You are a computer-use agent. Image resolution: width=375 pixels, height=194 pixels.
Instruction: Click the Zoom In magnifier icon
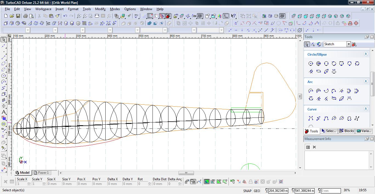79,16
